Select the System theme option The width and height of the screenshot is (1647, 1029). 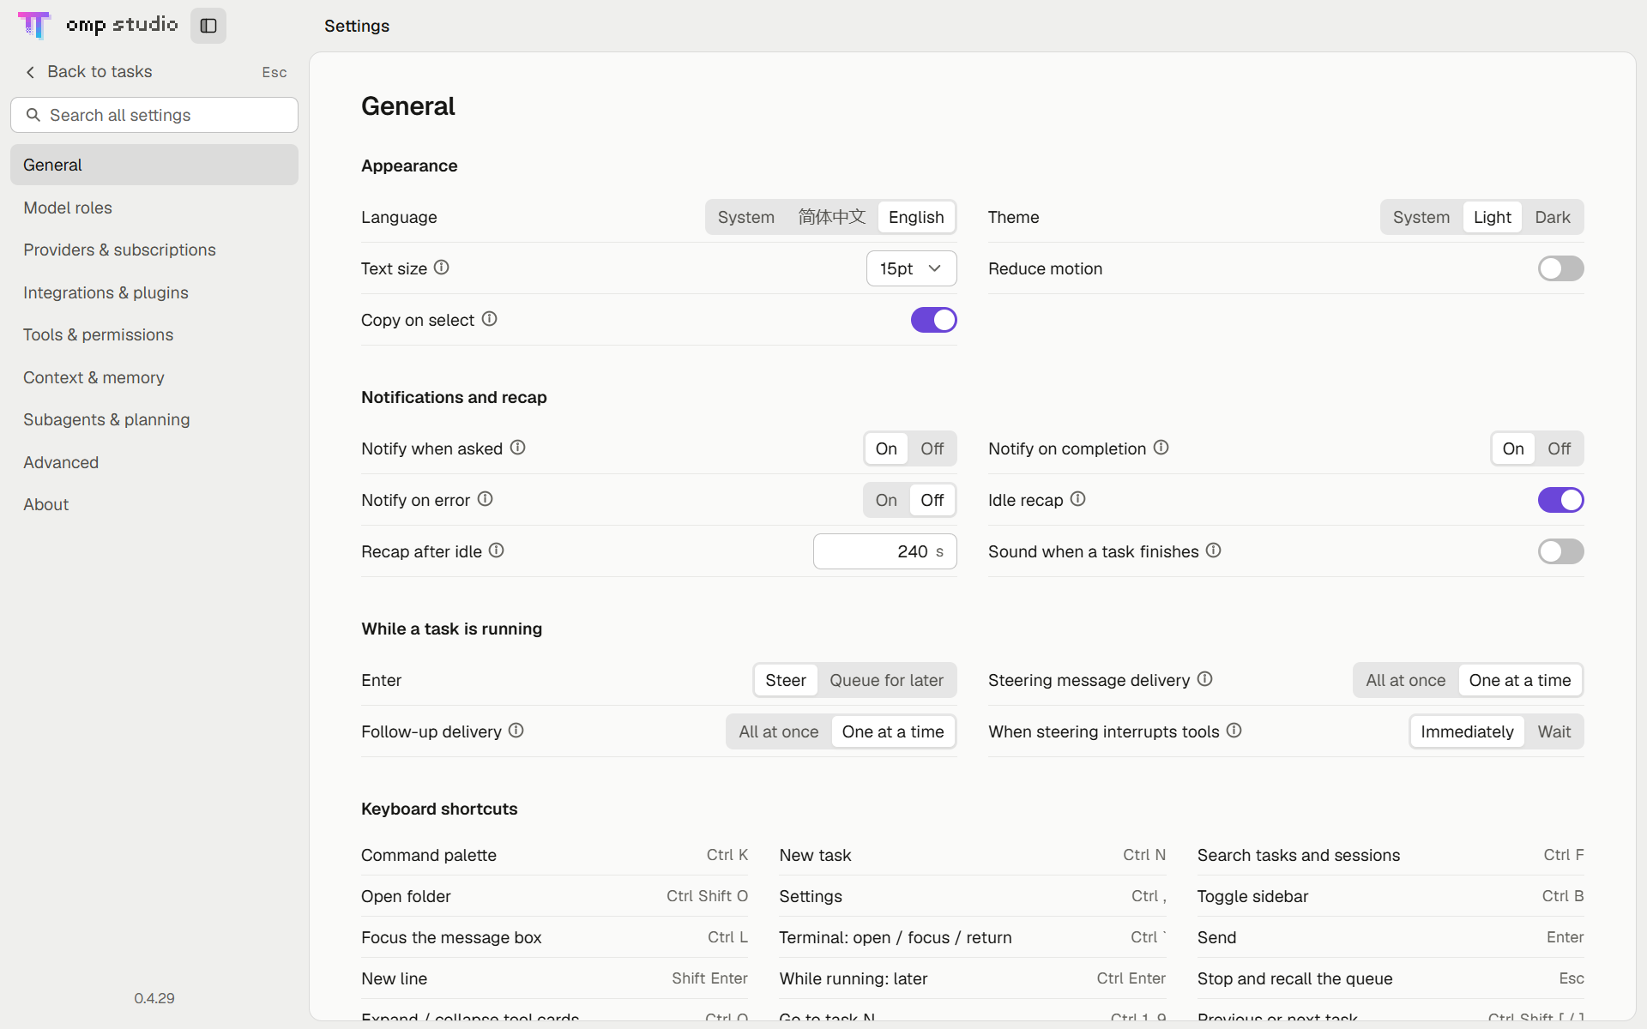tap(1421, 217)
